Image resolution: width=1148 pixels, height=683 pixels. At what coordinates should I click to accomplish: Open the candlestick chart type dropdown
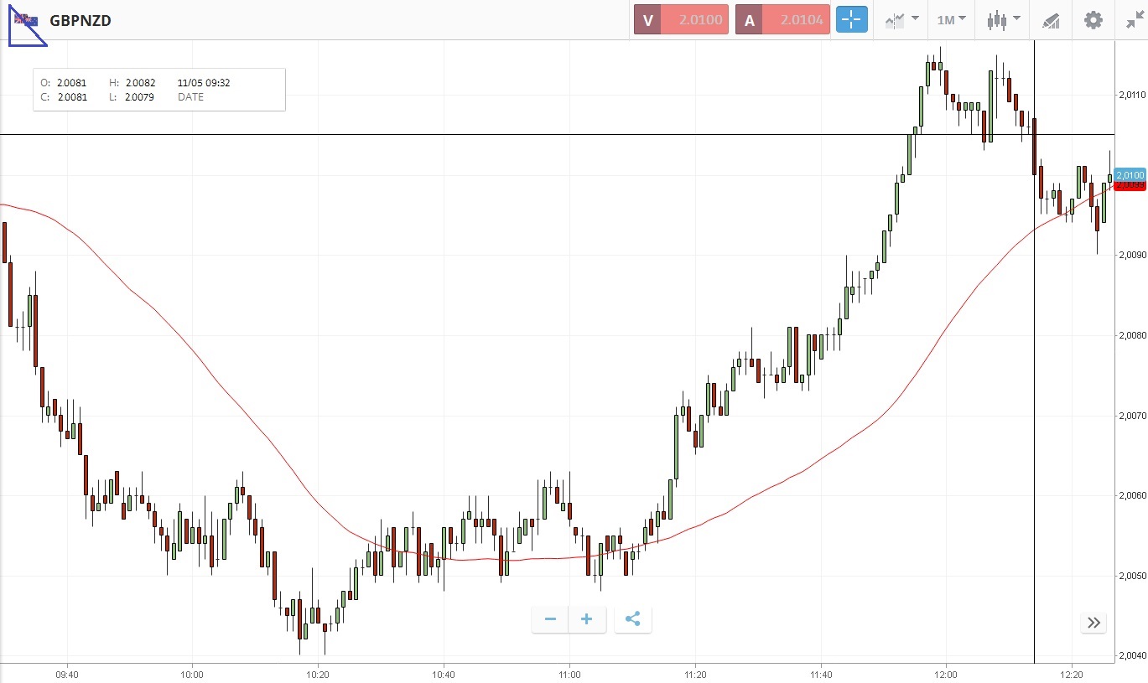[1003, 20]
